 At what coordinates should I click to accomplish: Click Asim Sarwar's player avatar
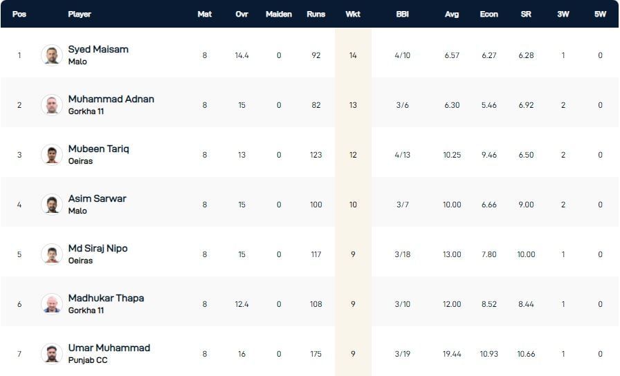point(52,205)
